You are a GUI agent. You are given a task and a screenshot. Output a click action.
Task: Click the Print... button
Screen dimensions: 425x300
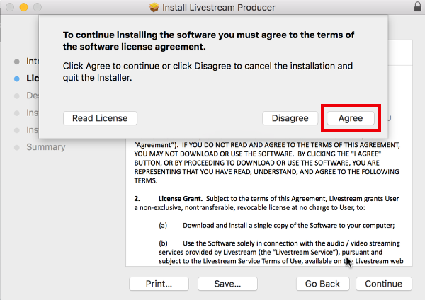tap(159, 284)
